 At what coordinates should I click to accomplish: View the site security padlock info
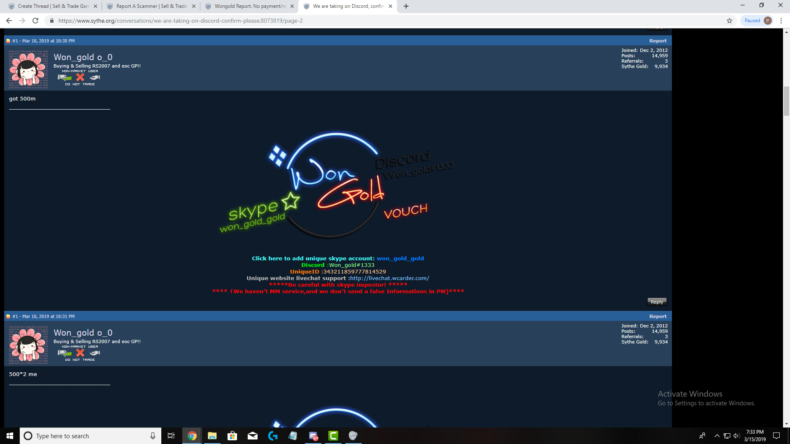pyautogui.click(x=51, y=21)
